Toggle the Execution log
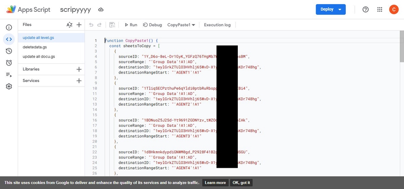 (217, 25)
